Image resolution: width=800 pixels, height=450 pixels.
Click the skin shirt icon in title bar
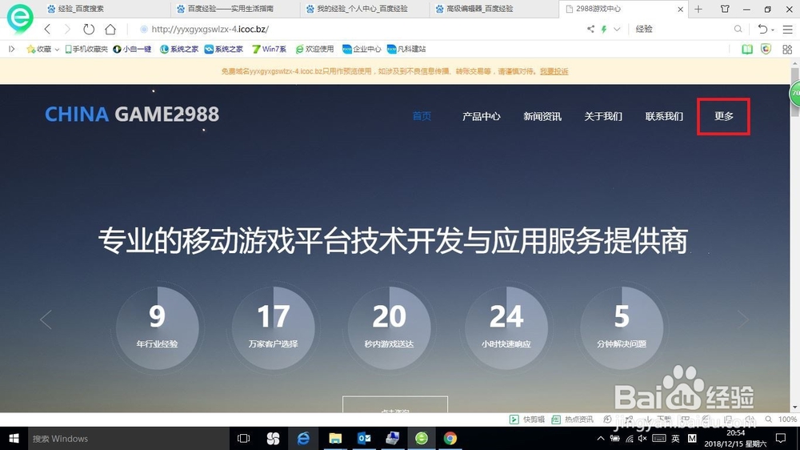point(725,9)
